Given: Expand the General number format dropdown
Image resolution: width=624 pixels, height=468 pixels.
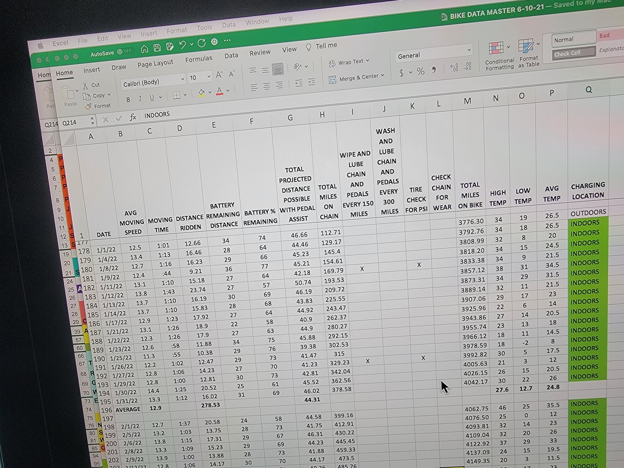Looking at the screenshot, I should click(x=469, y=50).
